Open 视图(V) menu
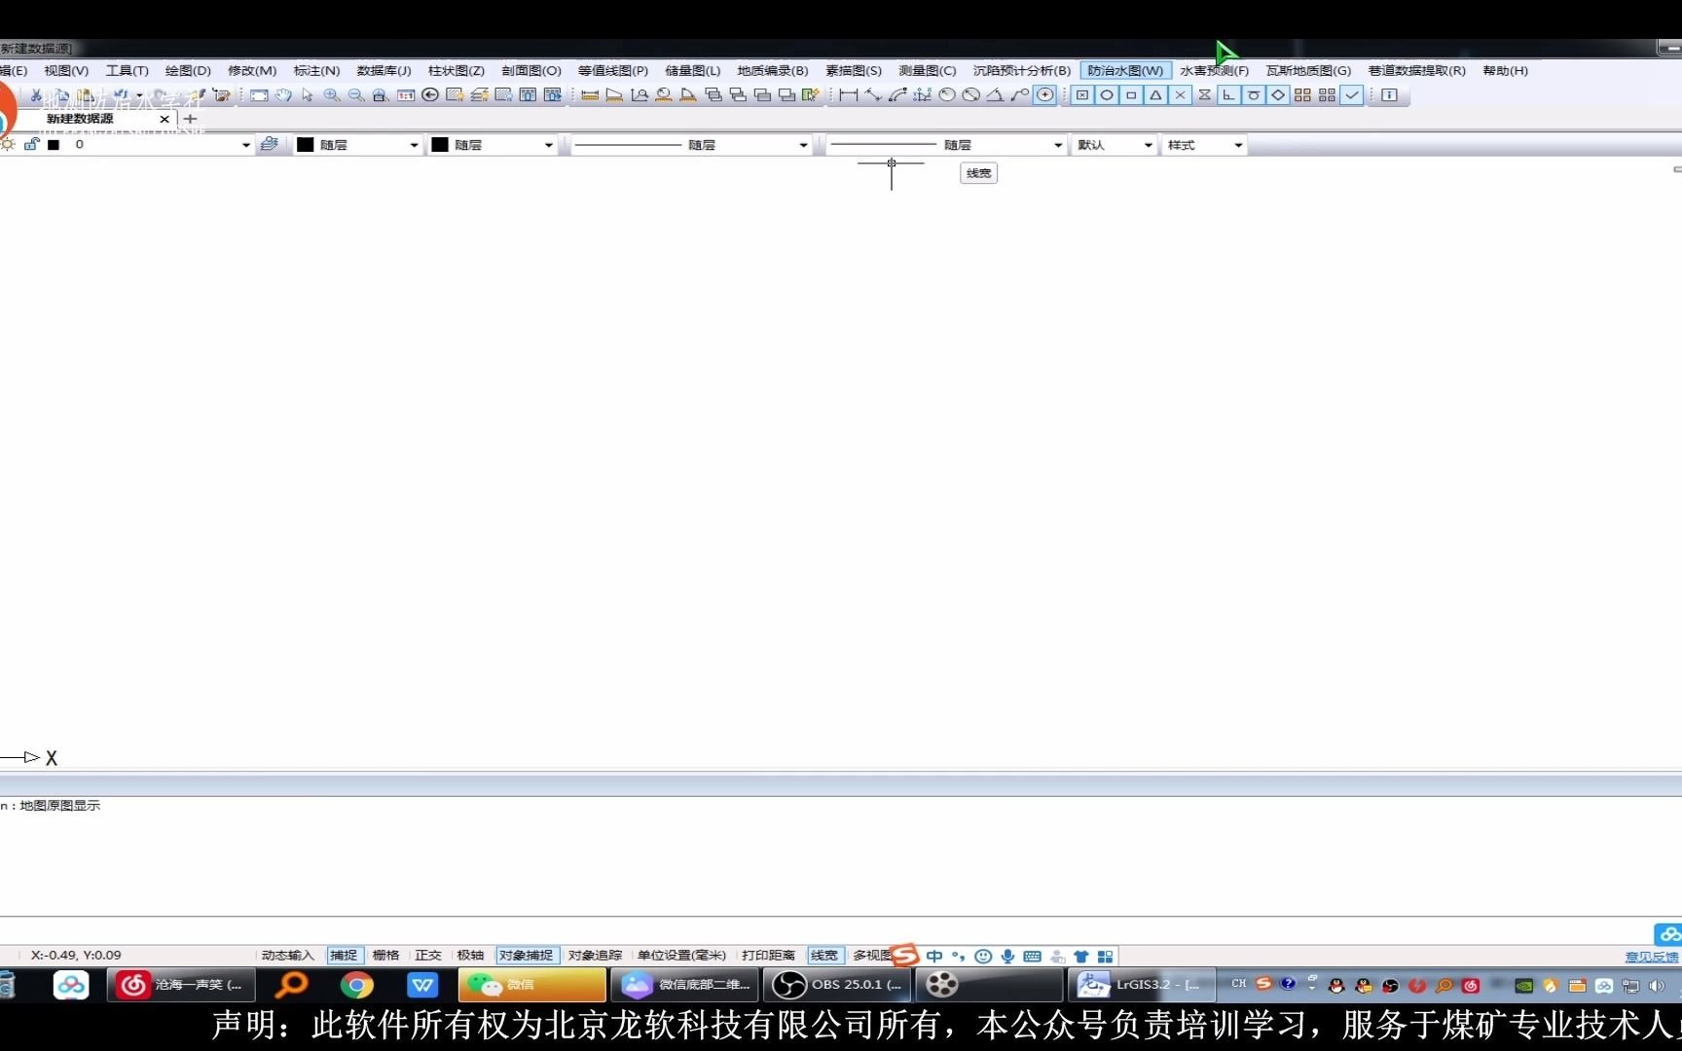This screenshot has height=1051, width=1682. pyautogui.click(x=66, y=70)
